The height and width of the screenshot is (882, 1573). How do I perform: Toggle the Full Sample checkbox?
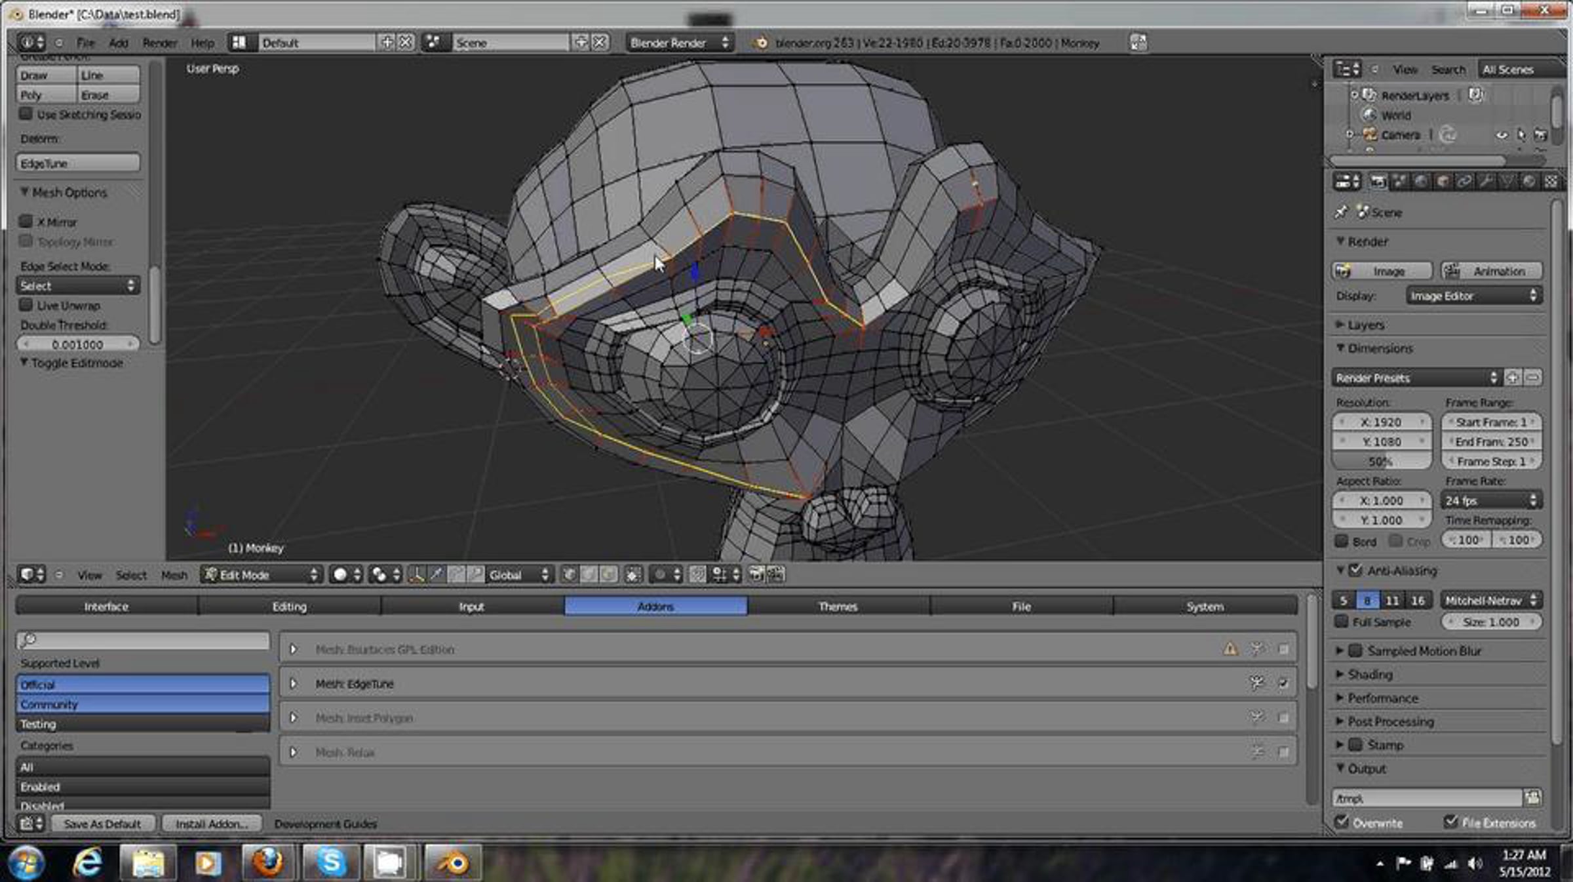[1342, 621]
